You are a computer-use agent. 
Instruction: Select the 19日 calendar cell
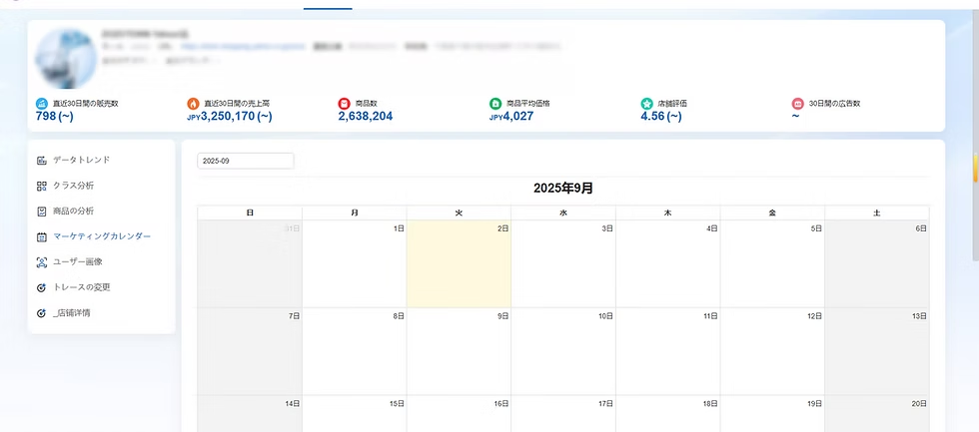coord(773,414)
